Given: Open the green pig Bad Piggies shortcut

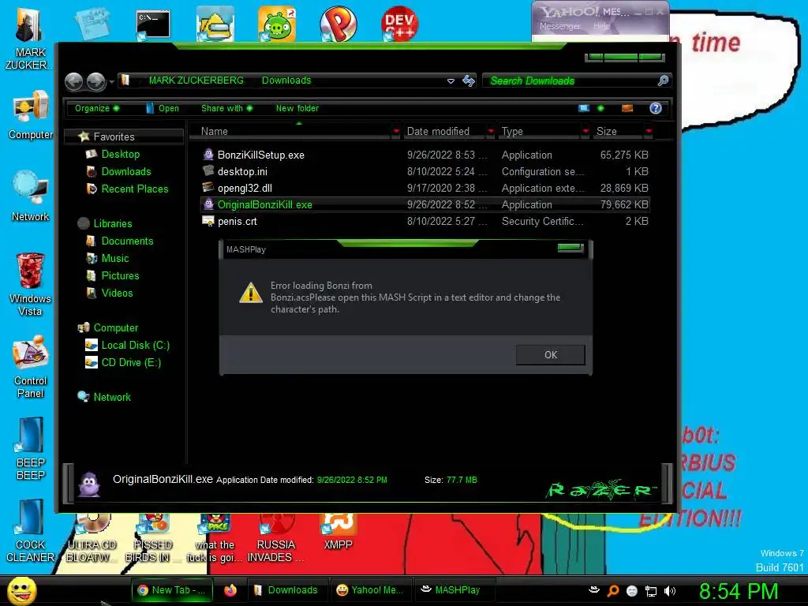Looking at the screenshot, I should tap(277, 24).
